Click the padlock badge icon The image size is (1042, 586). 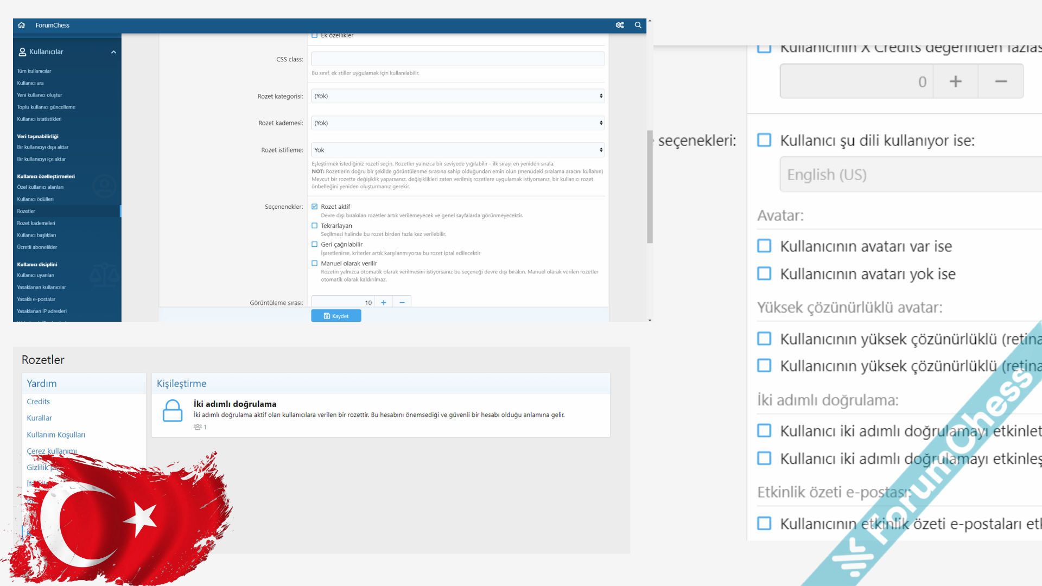coord(173,411)
